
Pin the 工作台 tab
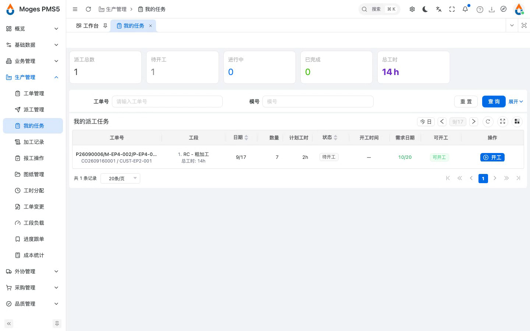(x=105, y=26)
